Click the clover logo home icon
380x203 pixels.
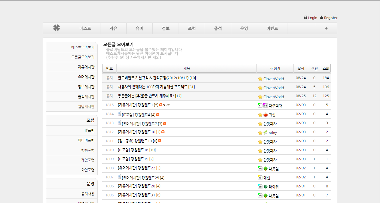pyautogui.click(x=57, y=28)
